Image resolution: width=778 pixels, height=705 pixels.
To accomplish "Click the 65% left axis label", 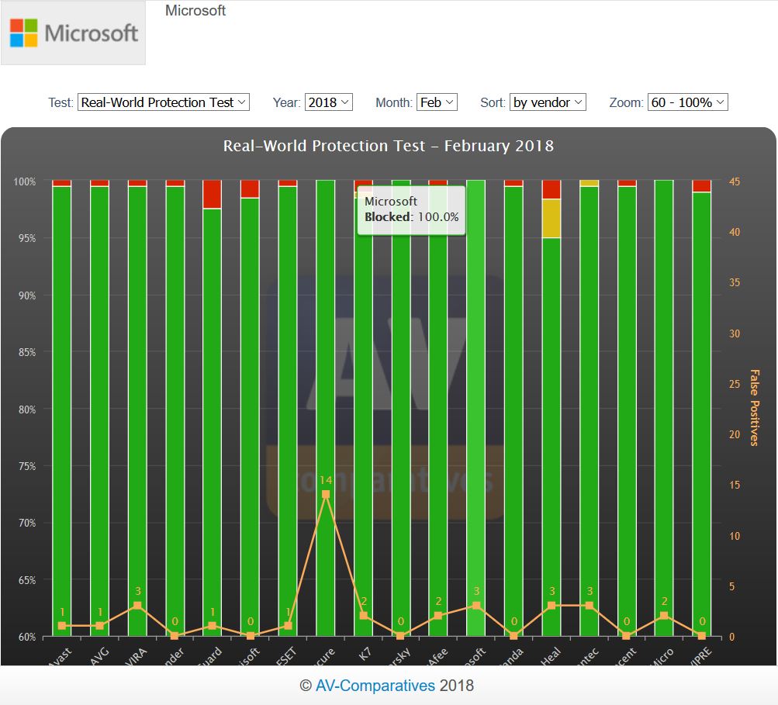I will point(27,580).
